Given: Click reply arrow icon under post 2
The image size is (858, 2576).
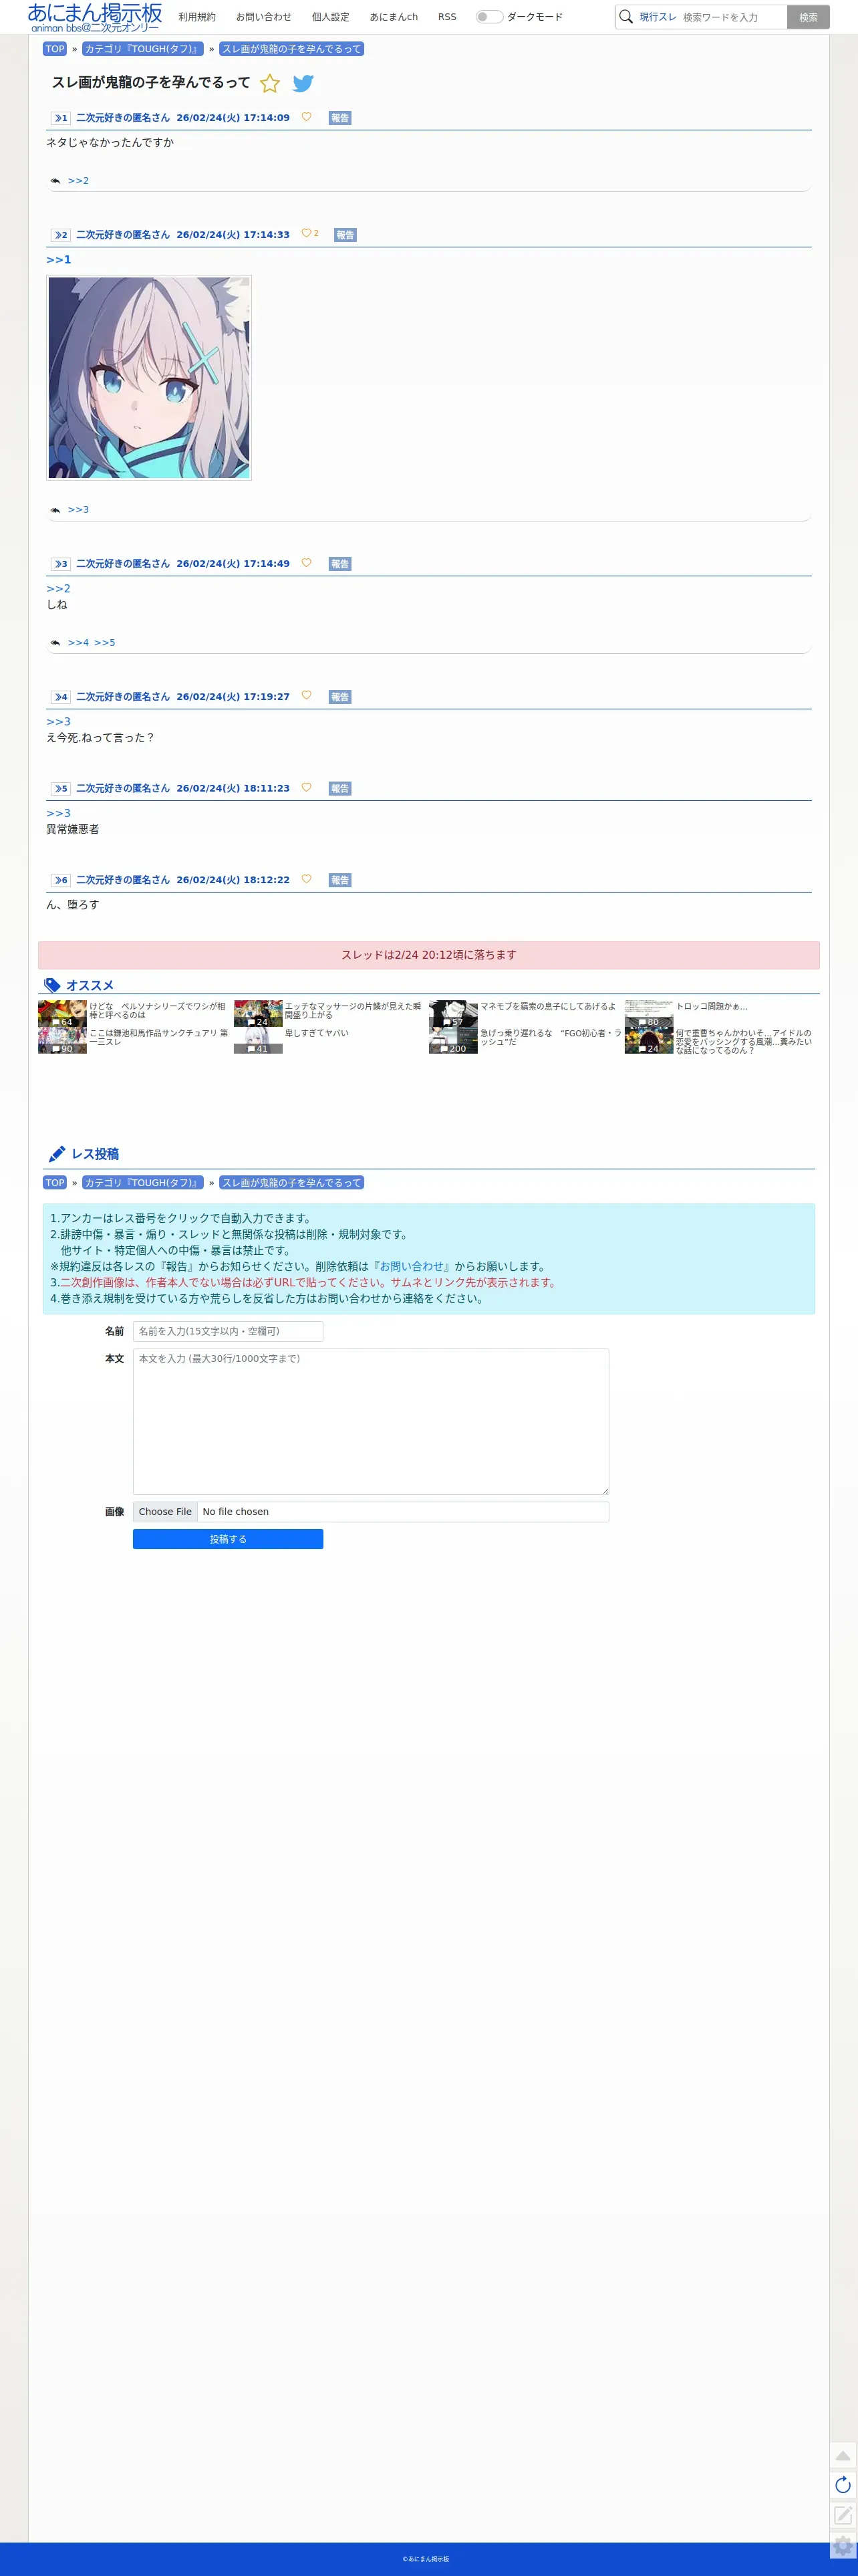Looking at the screenshot, I should click(55, 510).
